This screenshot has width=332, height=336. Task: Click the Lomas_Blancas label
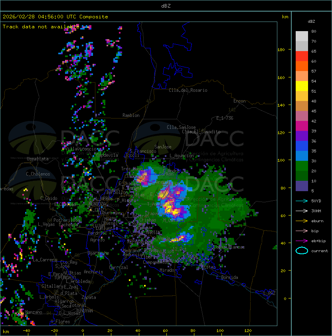229,247
